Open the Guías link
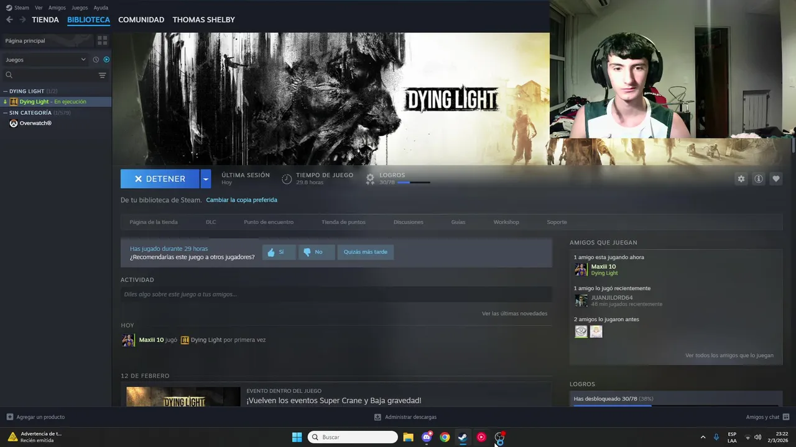The image size is (796, 447). (x=458, y=222)
